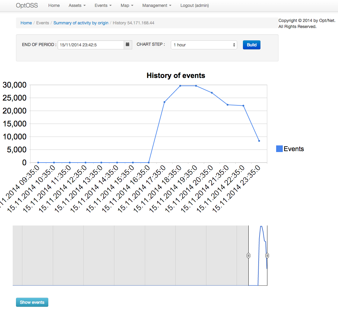338x314 pixels.
Task: Click the left range selector handle
Action: point(248,255)
